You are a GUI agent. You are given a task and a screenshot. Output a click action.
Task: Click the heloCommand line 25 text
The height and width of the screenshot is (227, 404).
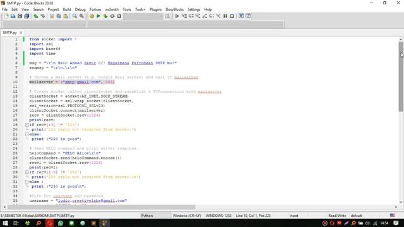coord(65,153)
